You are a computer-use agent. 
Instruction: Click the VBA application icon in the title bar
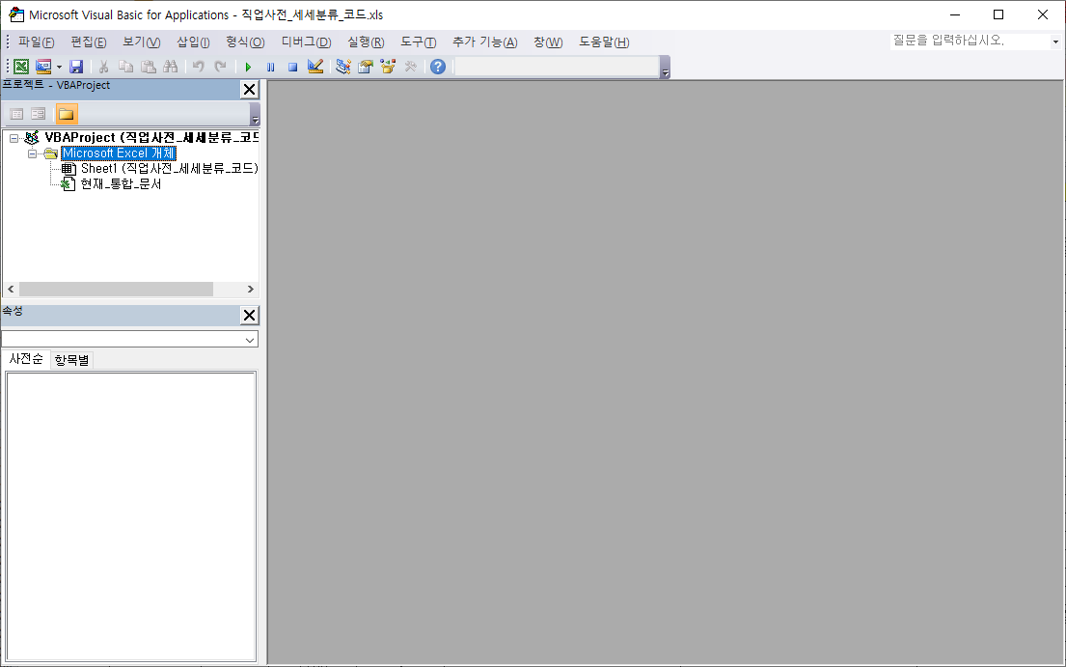coord(16,14)
